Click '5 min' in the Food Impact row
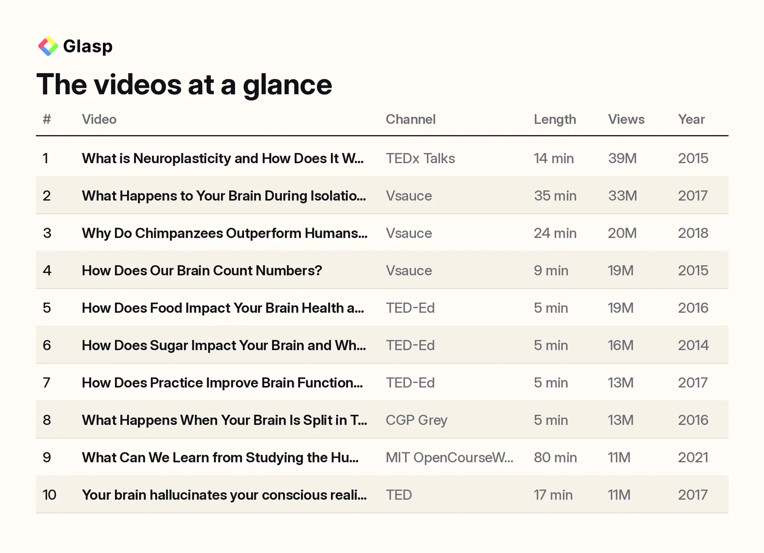764x553 pixels. [551, 308]
